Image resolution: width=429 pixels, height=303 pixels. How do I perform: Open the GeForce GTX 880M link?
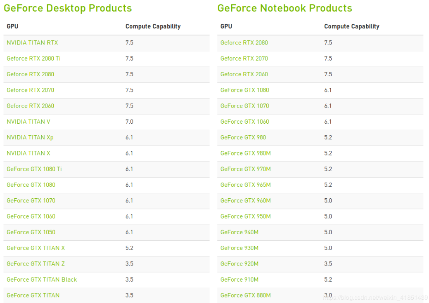tap(246, 295)
